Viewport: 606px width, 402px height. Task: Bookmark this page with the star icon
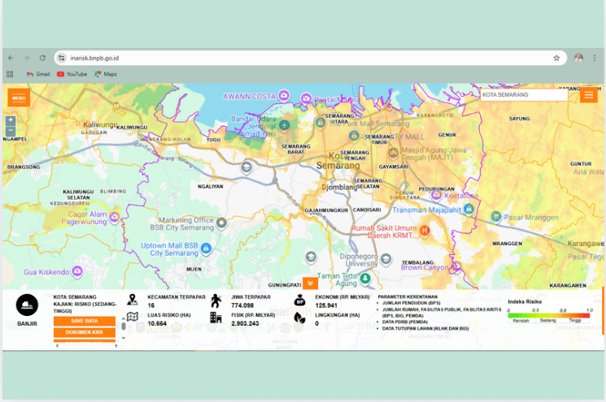[556, 58]
